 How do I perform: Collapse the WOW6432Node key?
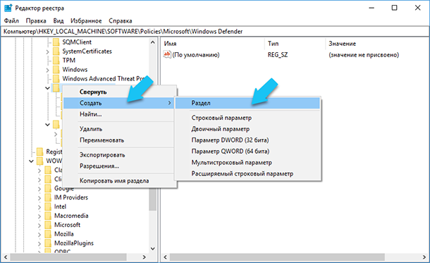tap(31, 161)
